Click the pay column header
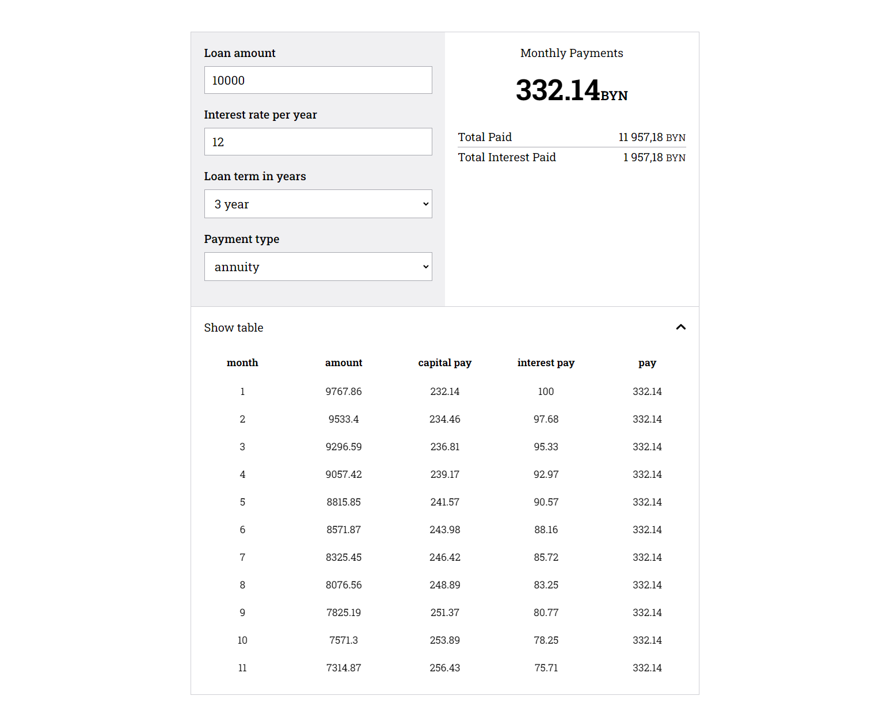The width and height of the screenshot is (890, 726). pyautogui.click(x=647, y=363)
